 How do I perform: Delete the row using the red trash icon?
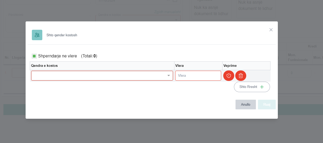pyautogui.click(x=241, y=76)
